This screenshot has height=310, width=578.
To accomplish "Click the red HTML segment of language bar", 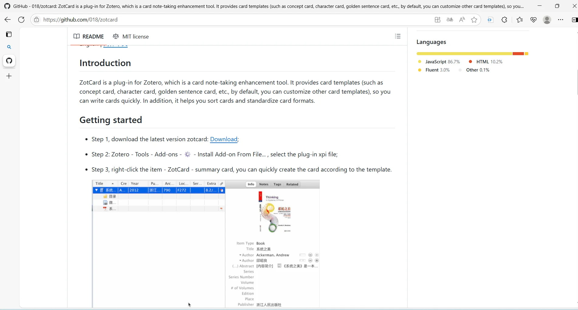I will pos(518,54).
